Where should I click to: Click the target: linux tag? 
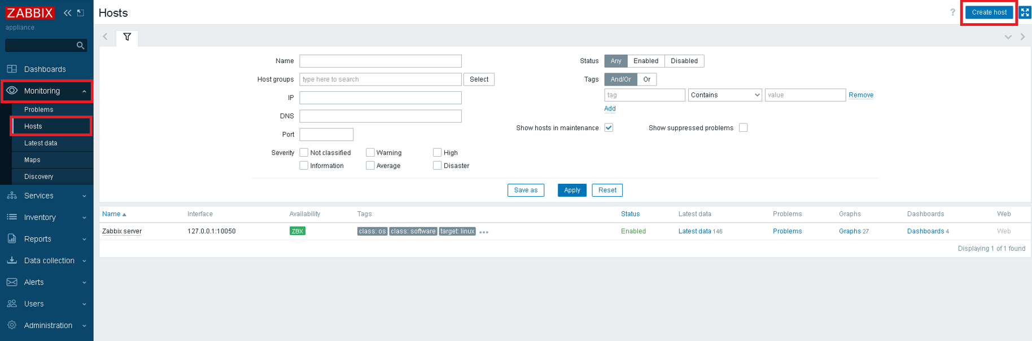pyautogui.click(x=457, y=231)
